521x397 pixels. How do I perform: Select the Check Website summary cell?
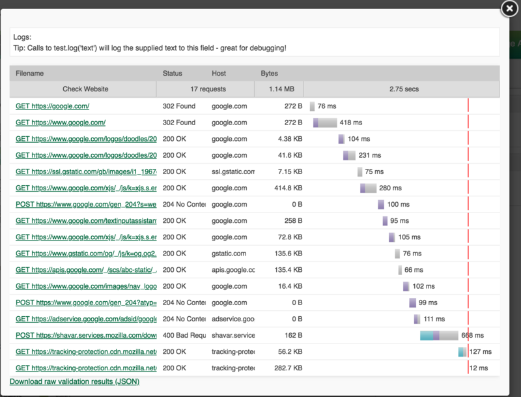click(x=83, y=89)
